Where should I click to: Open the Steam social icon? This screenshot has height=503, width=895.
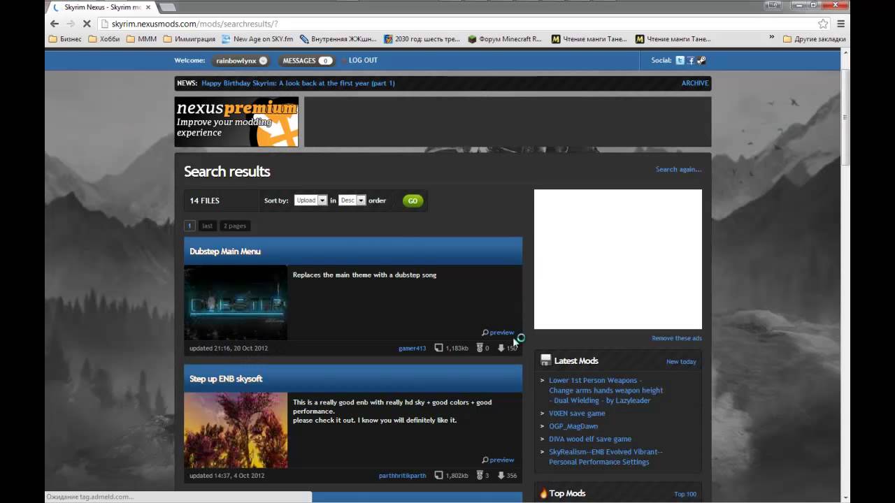click(701, 61)
